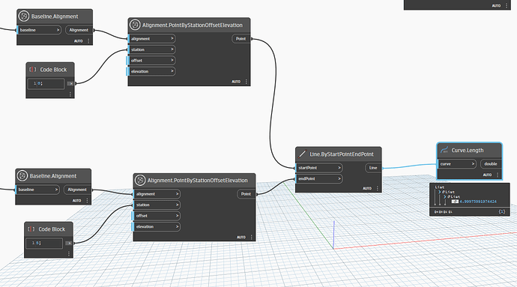Image resolution: width=517 pixels, height=287 pixels.
Task: Expand the startPoint port chevron
Action: (339, 168)
